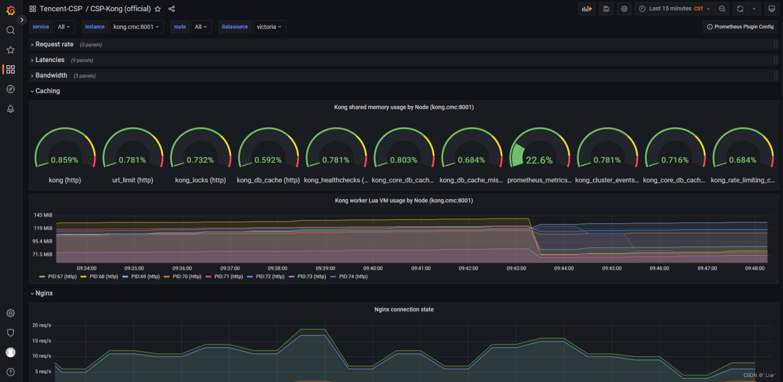Open the refresh interval dropdown arrow

[754, 8]
